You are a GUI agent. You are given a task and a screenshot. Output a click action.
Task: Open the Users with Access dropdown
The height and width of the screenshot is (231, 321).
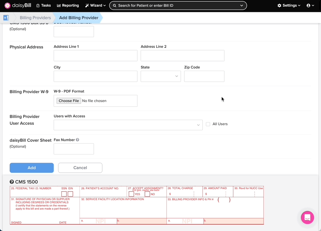tap(128, 125)
